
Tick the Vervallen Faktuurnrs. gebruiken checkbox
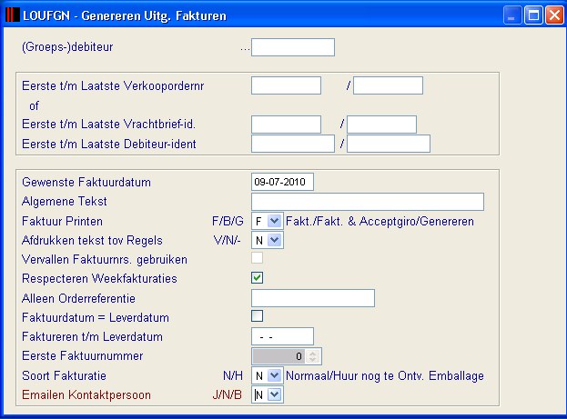(x=257, y=258)
